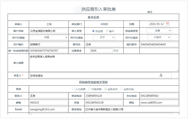The image size is (188, 119).
Task: Focus the 开户银行 field containing 招商银行
Action: click(48, 44)
